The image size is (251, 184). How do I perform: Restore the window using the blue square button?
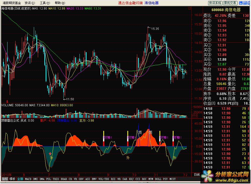click(x=245, y=3)
